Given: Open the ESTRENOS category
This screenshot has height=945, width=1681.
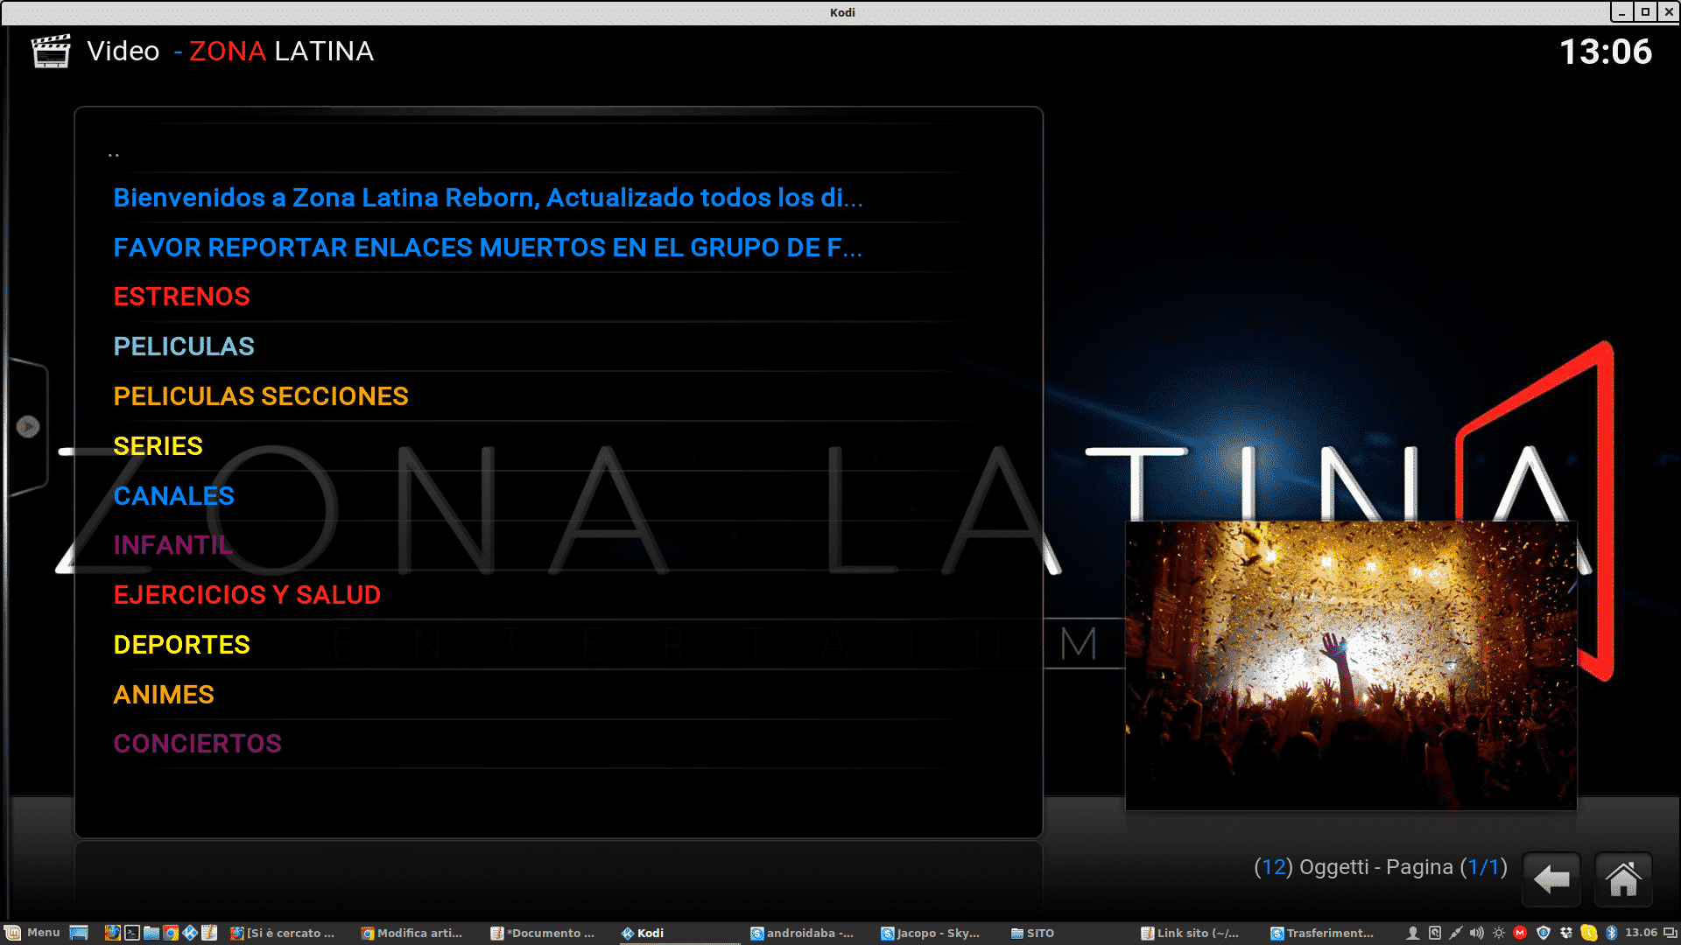Looking at the screenshot, I should coord(558,297).
